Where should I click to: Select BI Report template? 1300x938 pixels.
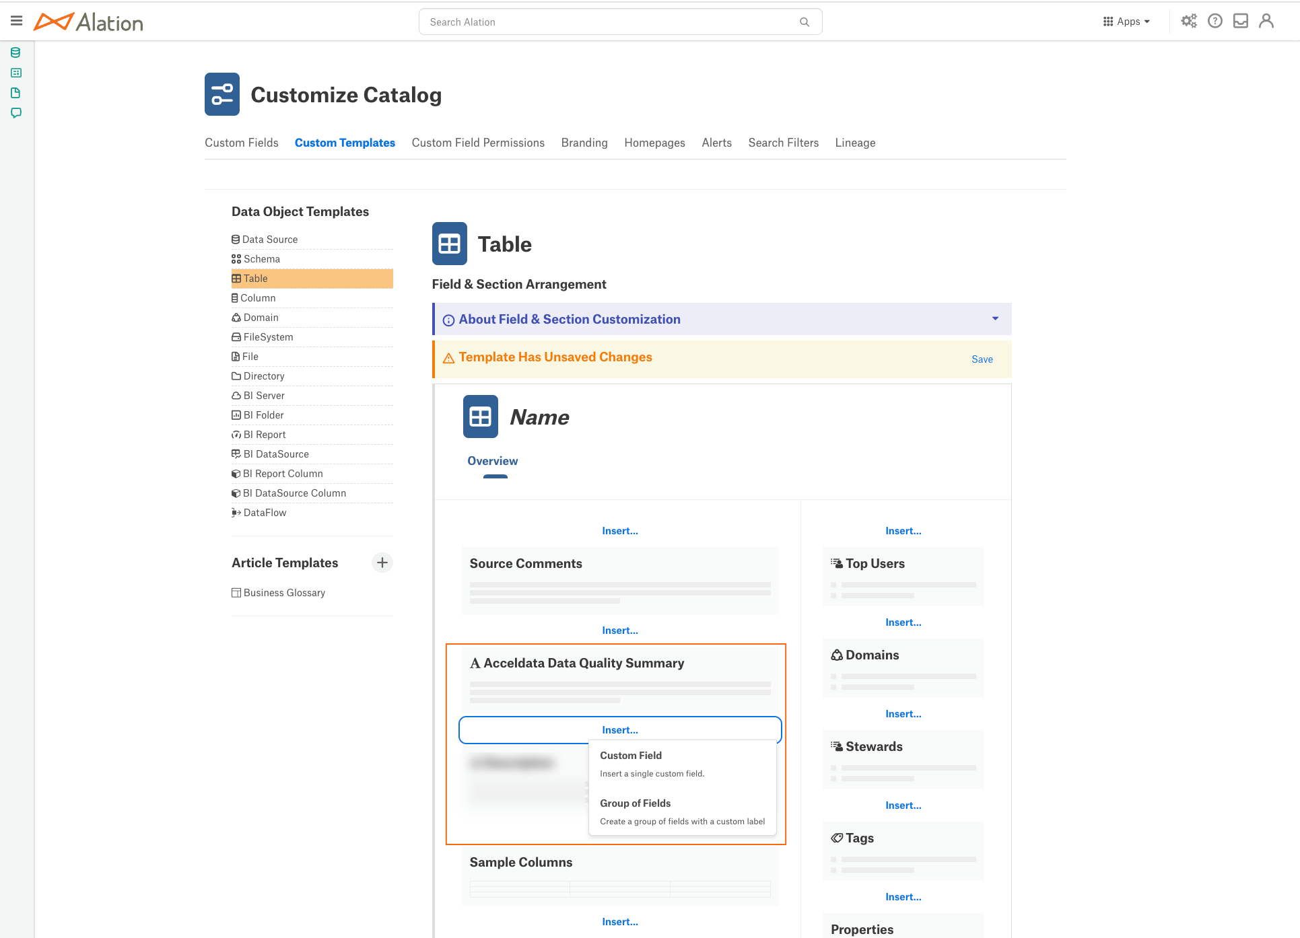point(312,435)
